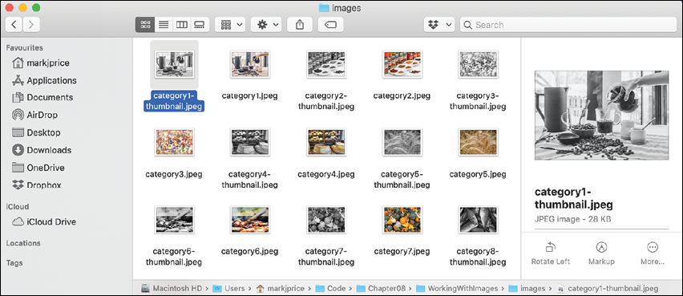The image size is (683, 296).
Task: Click the category5.jpeg file name label
Action: 478,174
